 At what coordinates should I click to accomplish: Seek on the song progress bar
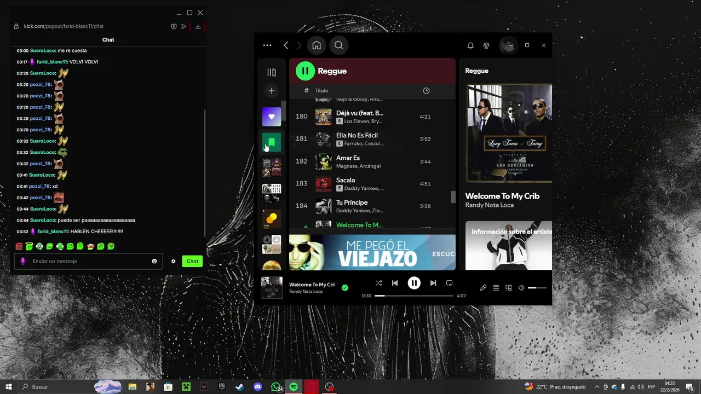click(x=414, y=296)
